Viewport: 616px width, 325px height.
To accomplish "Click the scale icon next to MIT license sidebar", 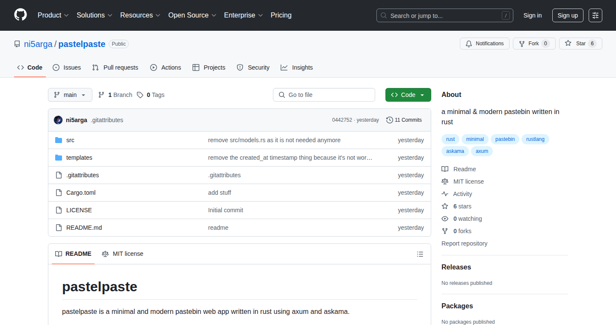I will pos(445,182).
